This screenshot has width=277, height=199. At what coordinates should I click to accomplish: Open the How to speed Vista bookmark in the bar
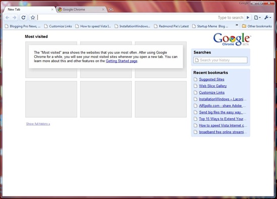[x=93, y=26]
